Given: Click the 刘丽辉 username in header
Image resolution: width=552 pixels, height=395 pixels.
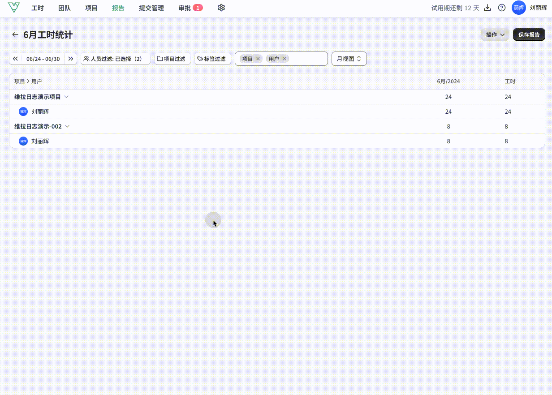Looking at the screenshot, I should [538, 8].
